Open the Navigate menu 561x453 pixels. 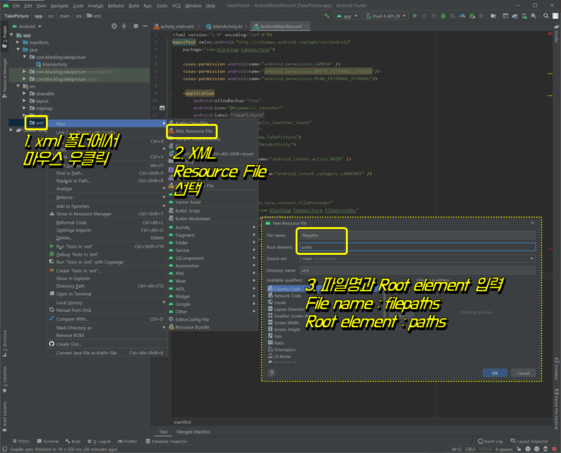pos(59,6)
